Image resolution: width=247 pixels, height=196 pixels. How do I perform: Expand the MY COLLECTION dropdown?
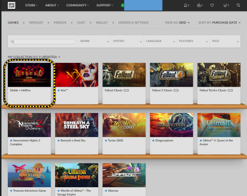click(x=34, y=57)
